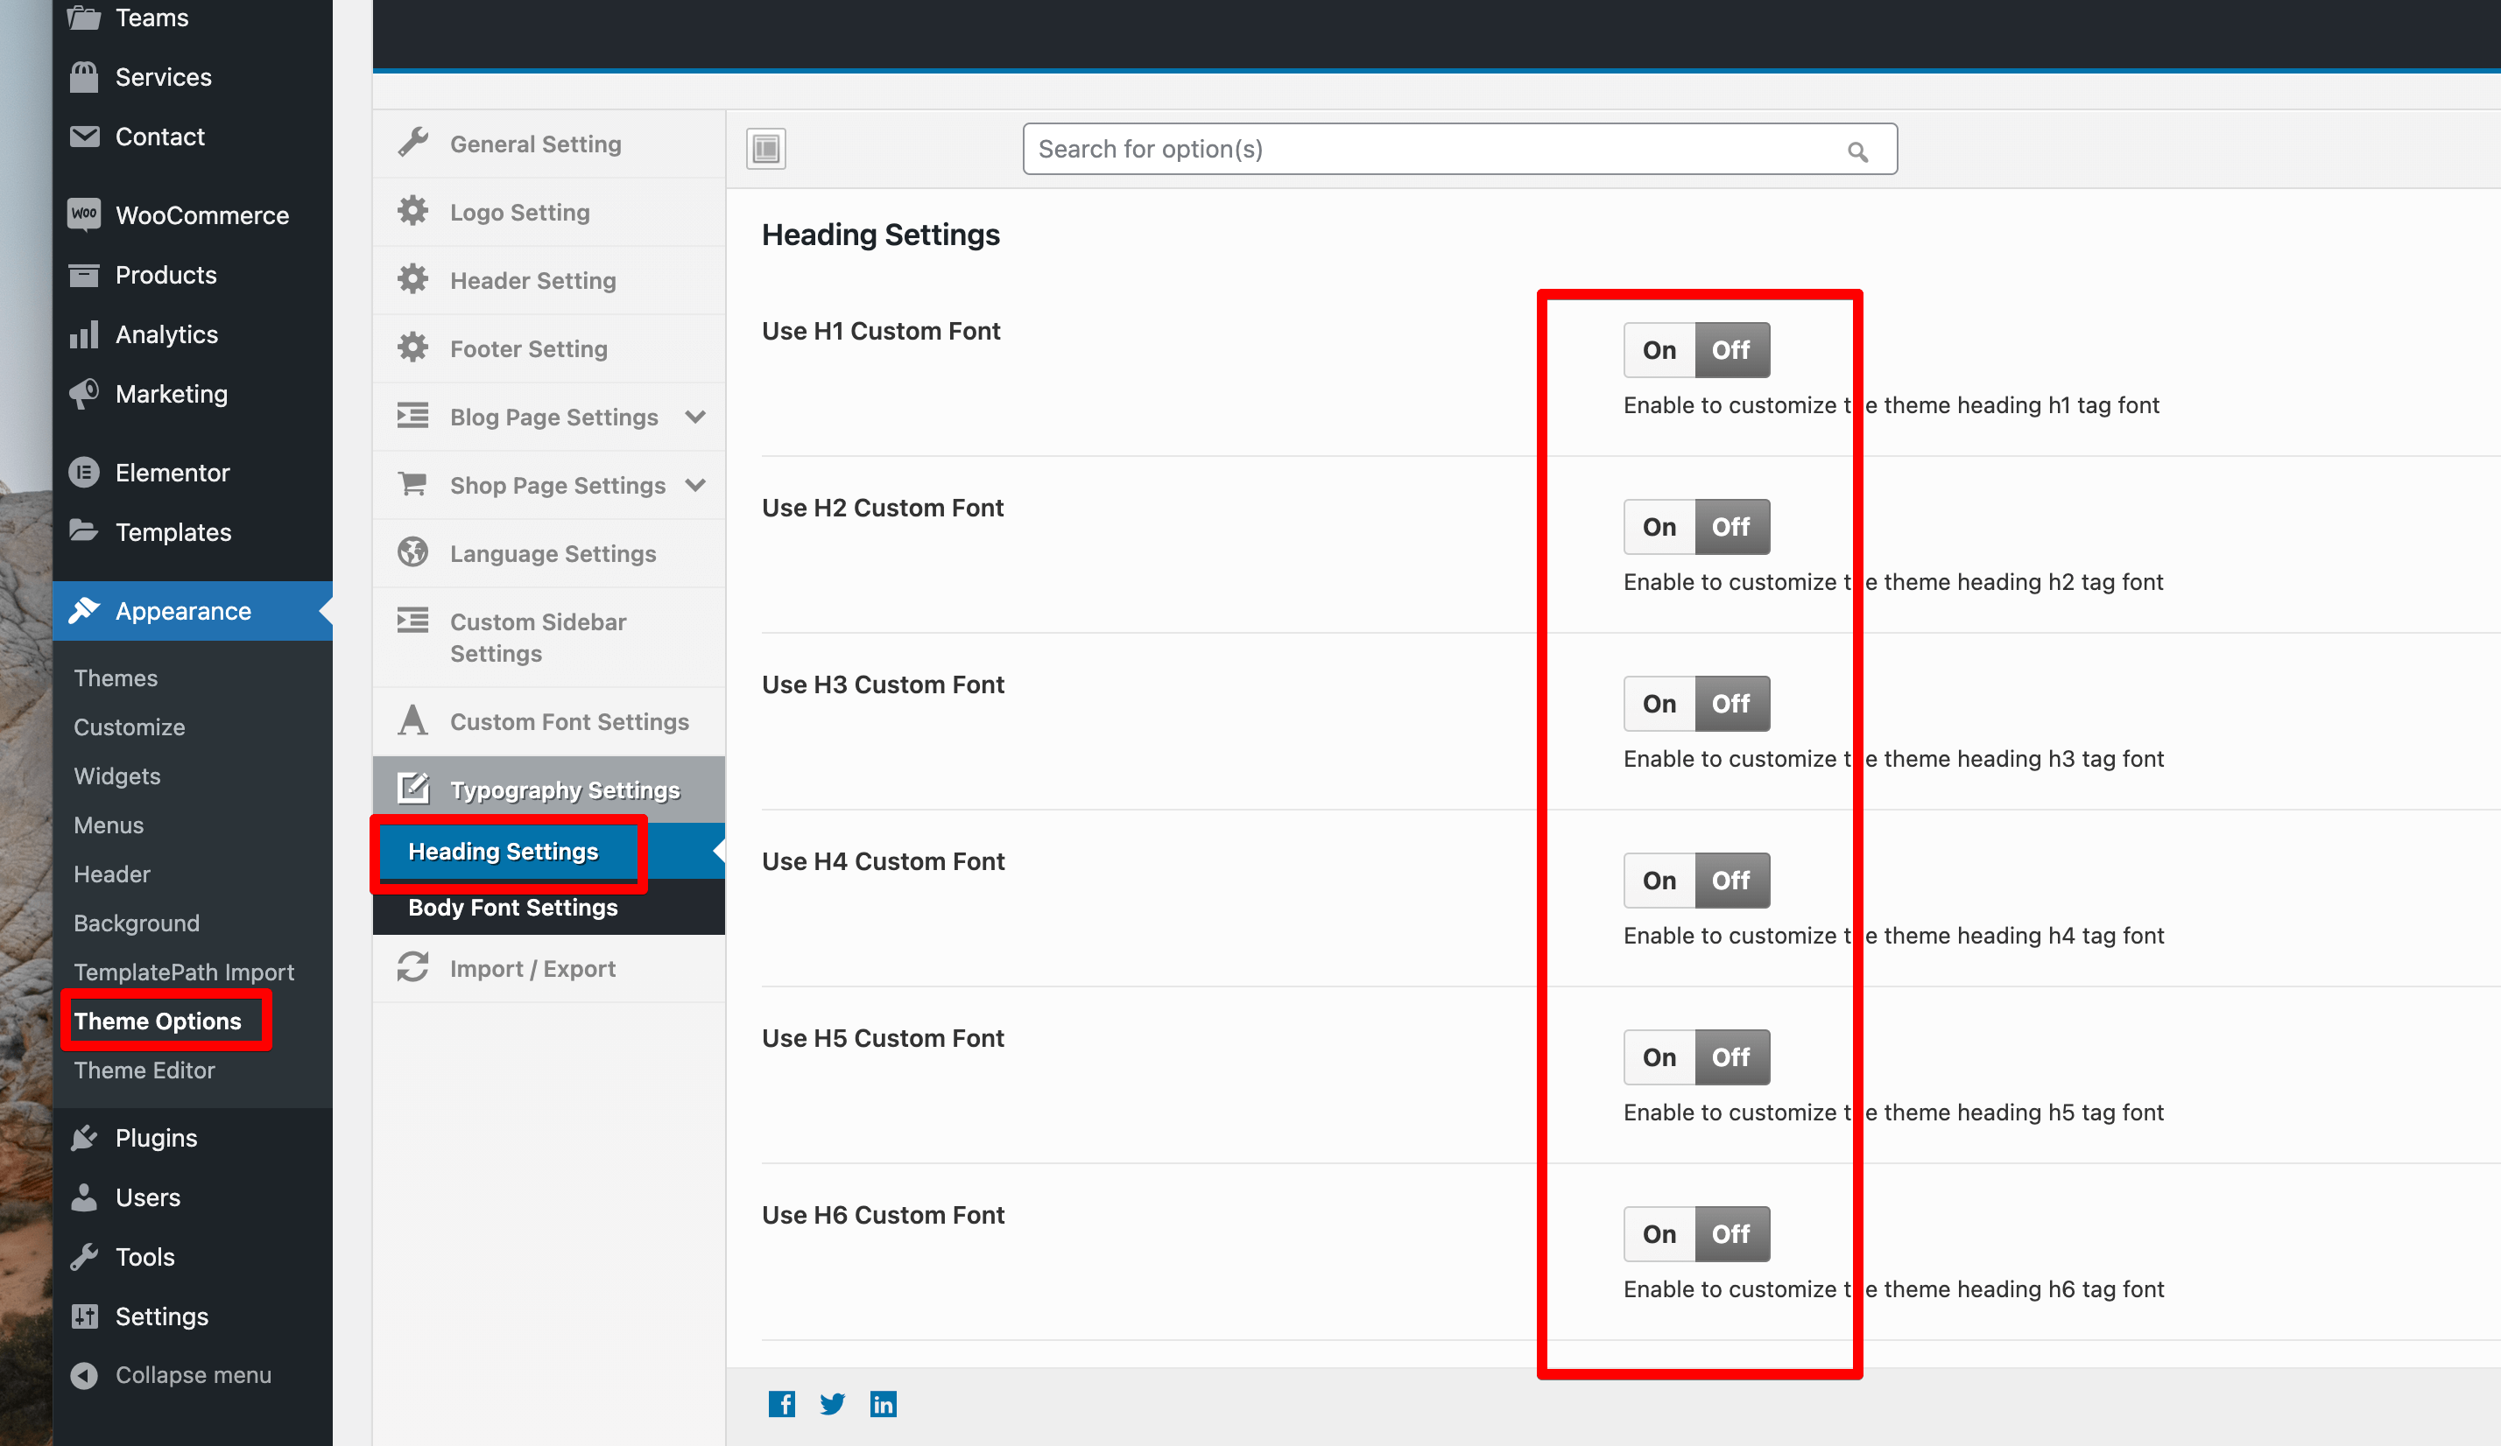Open the Plugins admin menu
Image resolution: width=2501 pixels, height=1446 pixels.
pyautogui.click(x=156, y=1138)
